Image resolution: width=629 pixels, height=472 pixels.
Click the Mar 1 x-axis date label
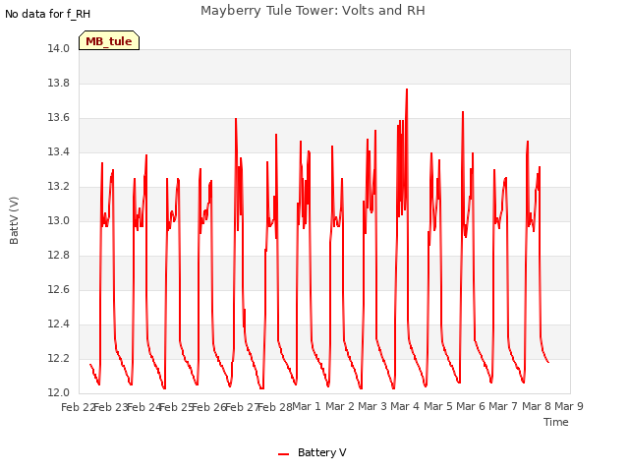click(307, 406)
